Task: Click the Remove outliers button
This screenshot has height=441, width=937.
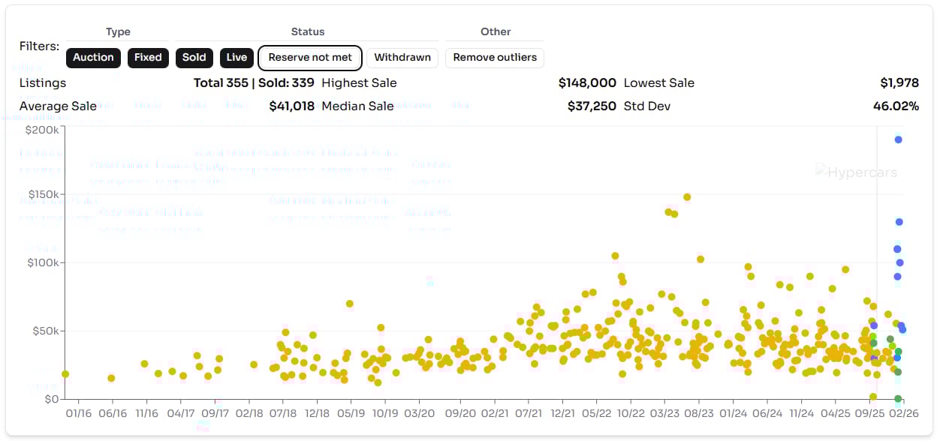Action: [x=495, y=58]
